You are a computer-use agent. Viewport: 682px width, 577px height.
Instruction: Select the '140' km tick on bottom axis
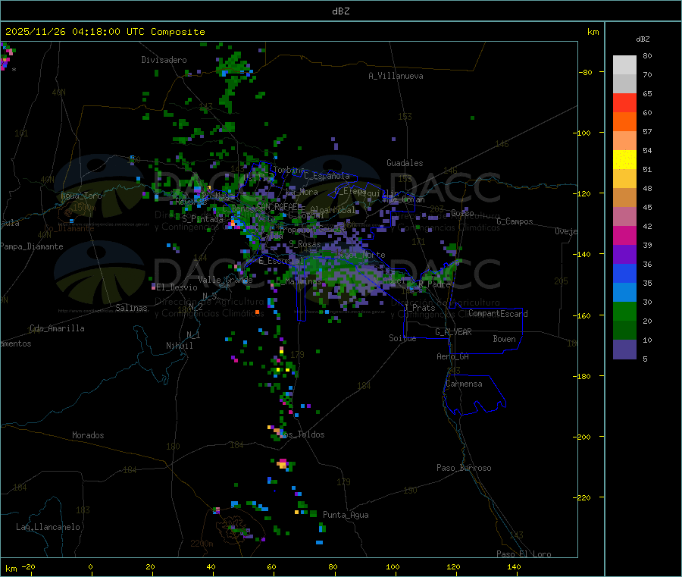point(514,566)
